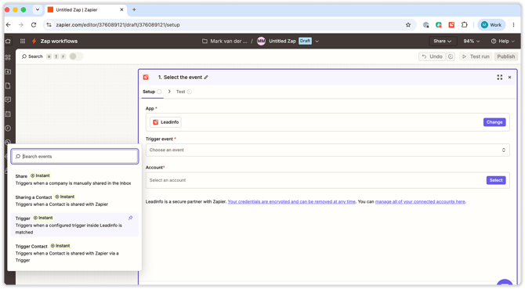Screen dimensions: 525x289
Task: View site information icon in address bar
Action: tap(49, 25)
